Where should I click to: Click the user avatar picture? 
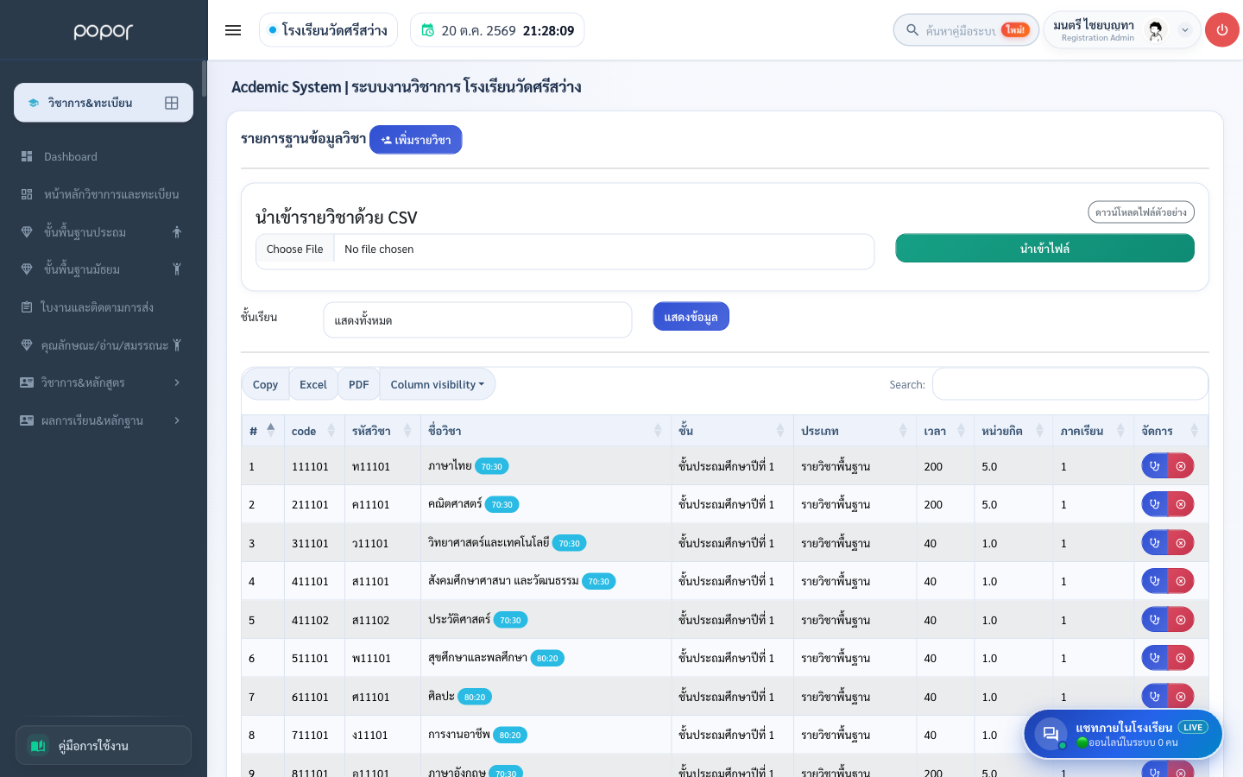click(1156, 30)
